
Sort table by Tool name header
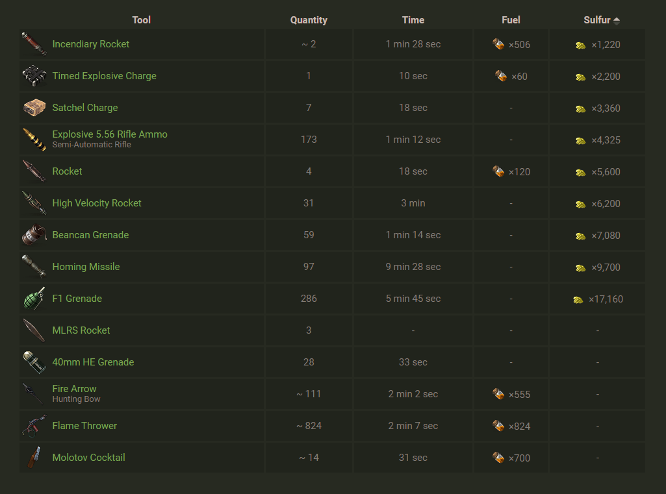141,20
